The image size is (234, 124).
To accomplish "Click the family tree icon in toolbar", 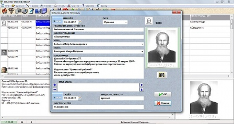I will [x=11, y=11].
